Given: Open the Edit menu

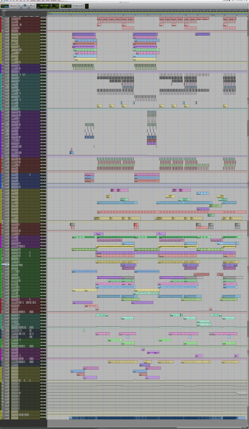Looking at the screenshot, I should 13,1.
